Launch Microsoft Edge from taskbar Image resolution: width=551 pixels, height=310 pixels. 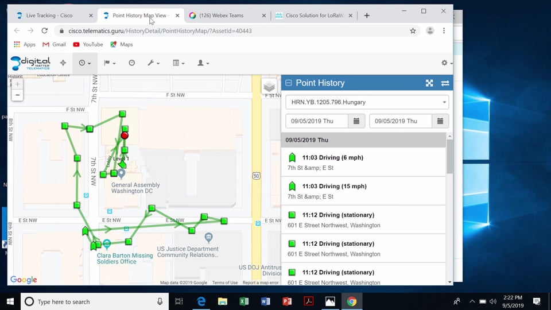201,301
